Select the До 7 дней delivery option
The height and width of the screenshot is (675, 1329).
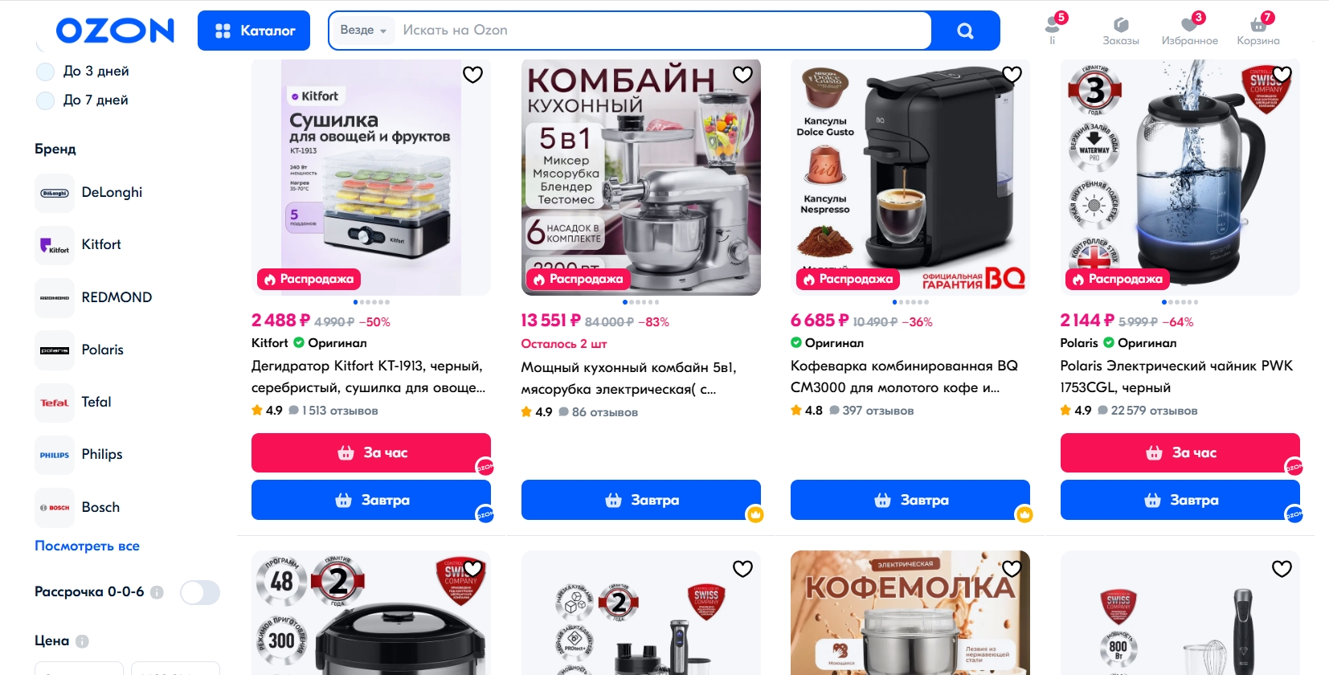pyautogui.click(x=83, y=100)
